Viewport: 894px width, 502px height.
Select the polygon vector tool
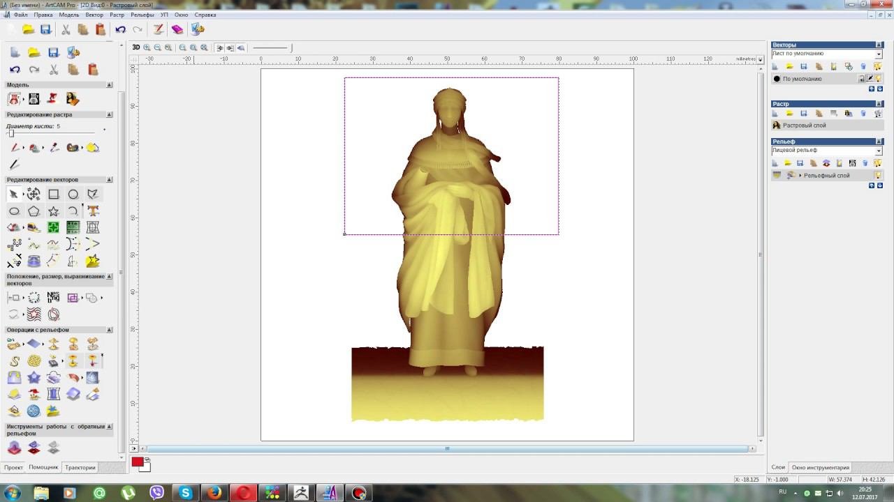34,211
